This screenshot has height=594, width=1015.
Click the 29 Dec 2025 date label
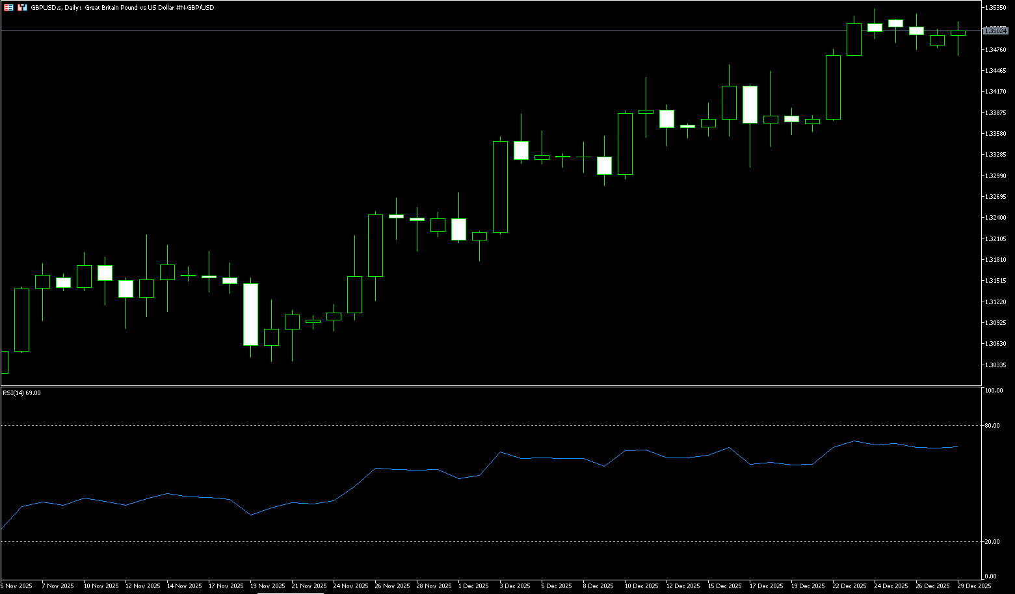click(974, 586)
